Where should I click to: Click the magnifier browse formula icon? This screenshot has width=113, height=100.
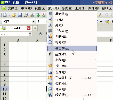[x=41, y=34]
